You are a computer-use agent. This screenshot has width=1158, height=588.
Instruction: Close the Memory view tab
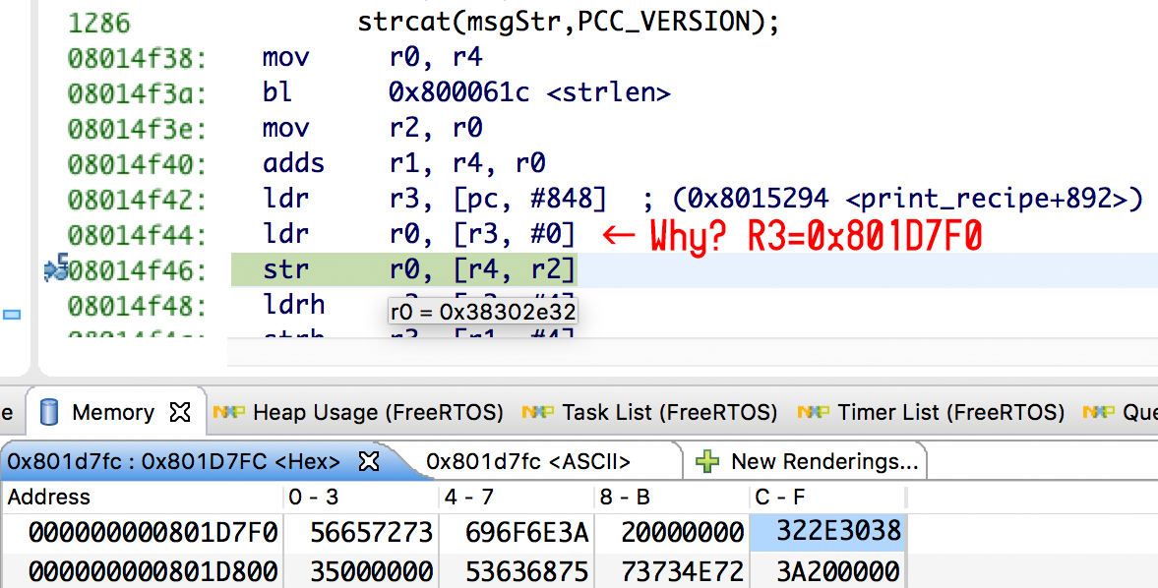pyautogui.click(x=180, y=412)
